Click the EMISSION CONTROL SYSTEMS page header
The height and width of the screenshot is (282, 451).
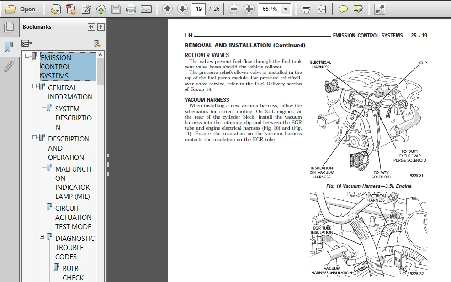[x=368, y=36]
